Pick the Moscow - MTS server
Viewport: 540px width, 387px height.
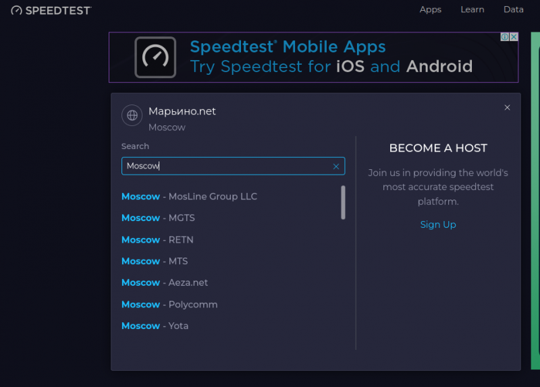[155, 261]
